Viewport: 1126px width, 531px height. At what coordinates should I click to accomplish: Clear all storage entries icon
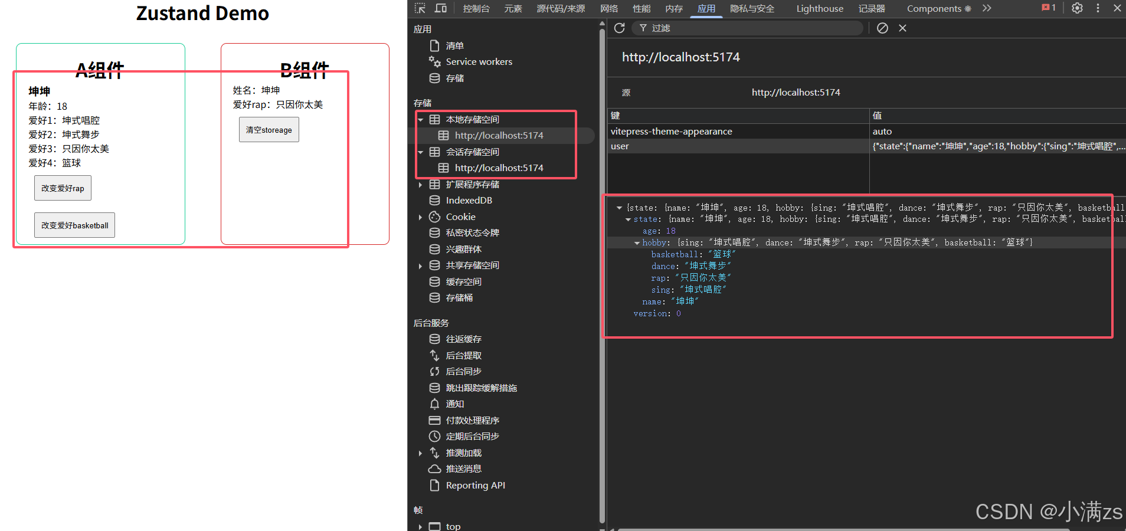(882, 28)
